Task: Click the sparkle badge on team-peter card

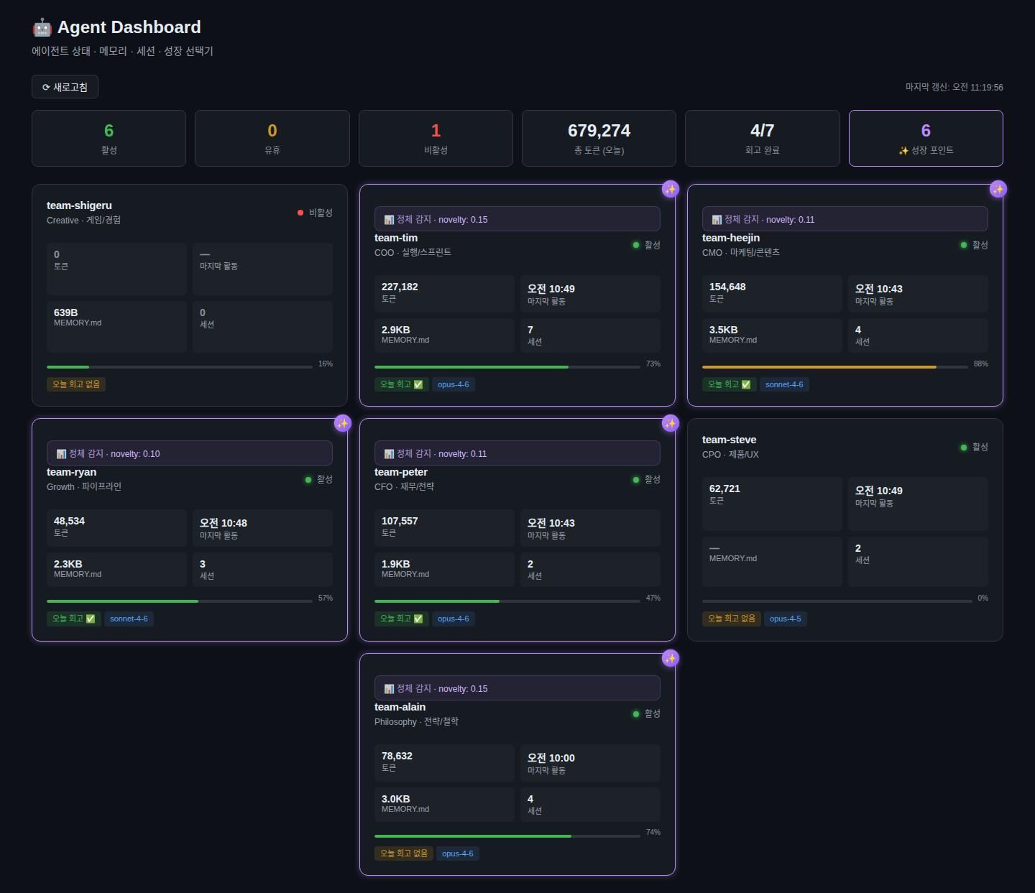Action: pyautogui.click(x=670, y=423)
